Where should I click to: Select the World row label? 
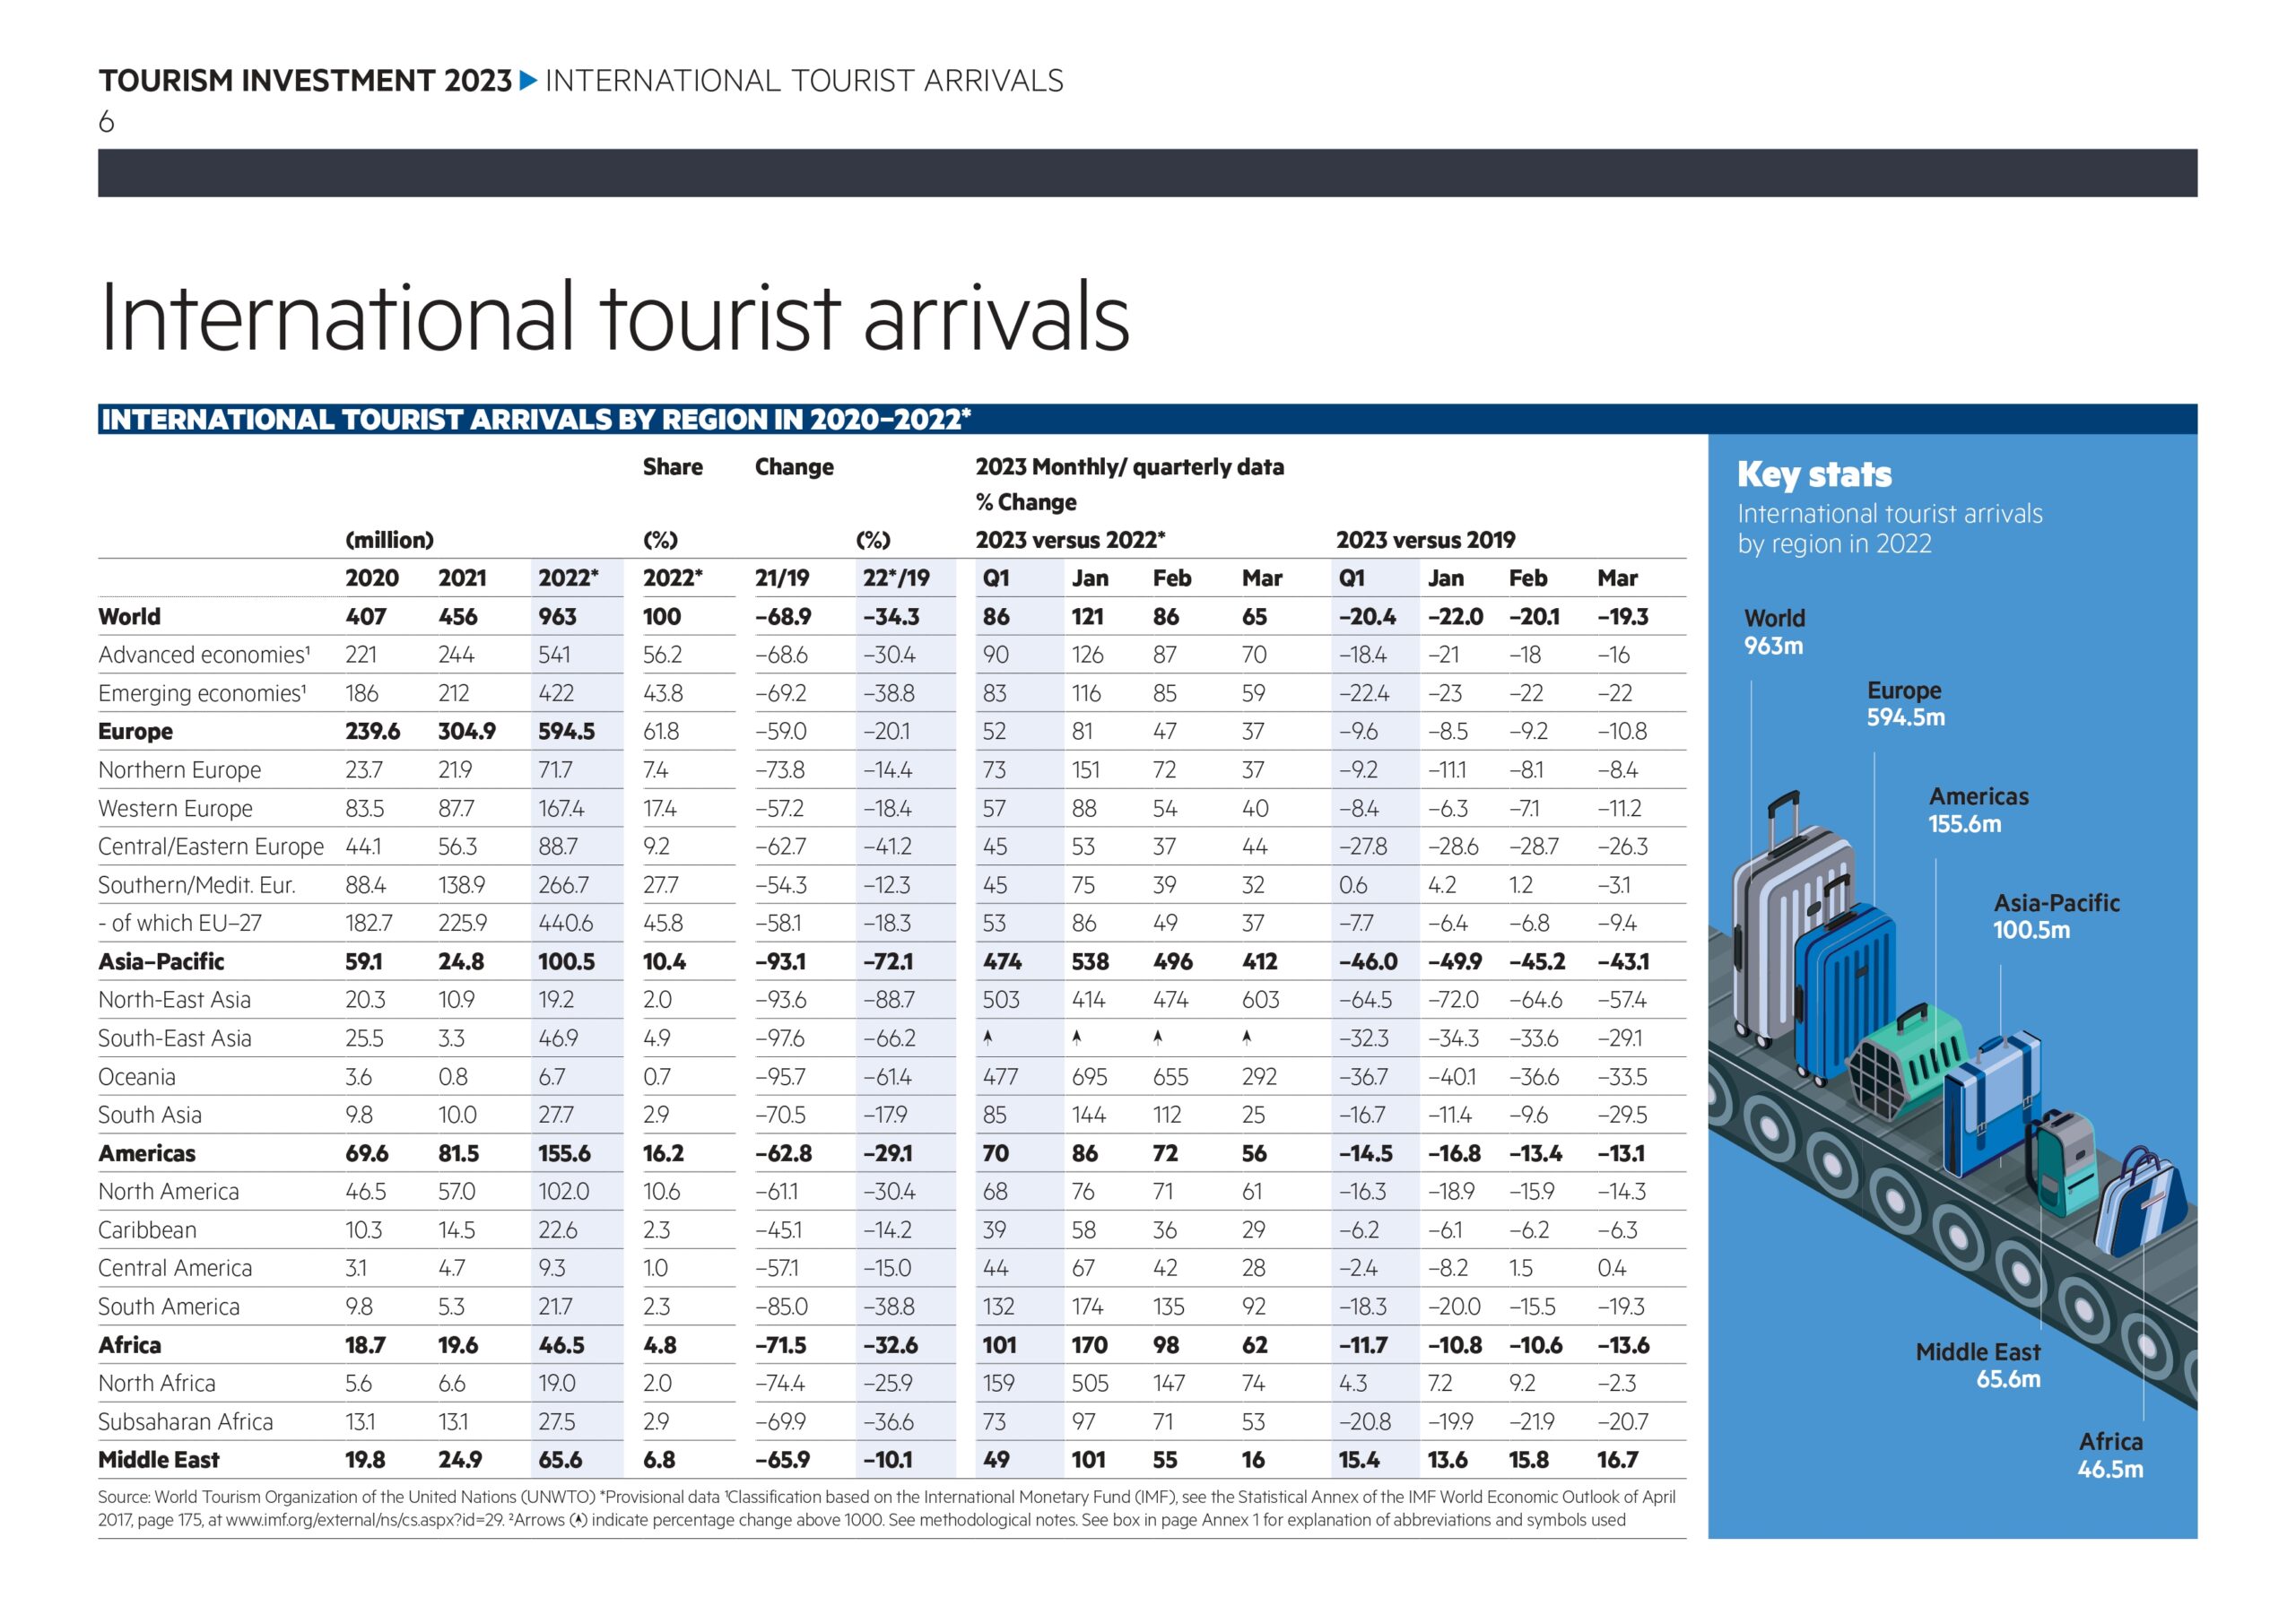pyautogui.click(x=129, y=616)
